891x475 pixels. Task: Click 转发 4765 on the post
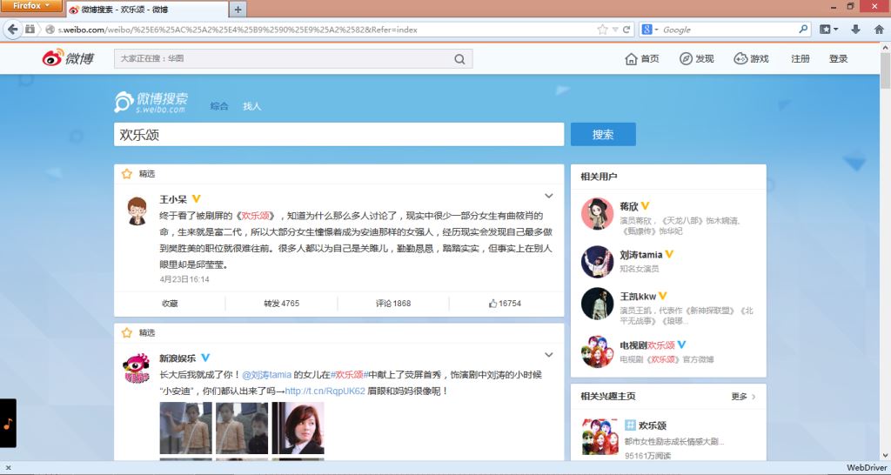[281, 304]
